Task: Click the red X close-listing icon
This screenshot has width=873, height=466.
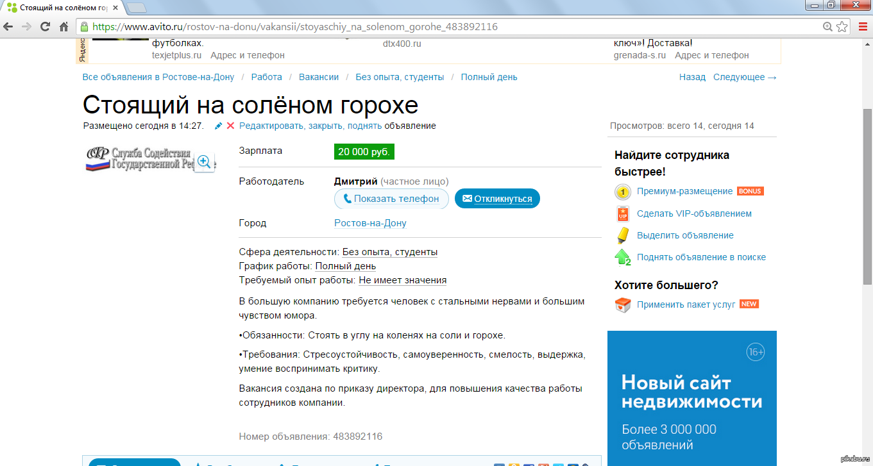Action: [x=230, y=126]
